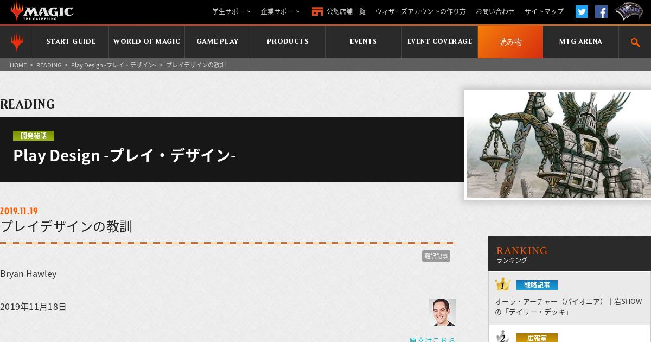This screenshot has height=342, width=651.
Task: Click the 2019.11.19 date text
Action: coord(19,211)
